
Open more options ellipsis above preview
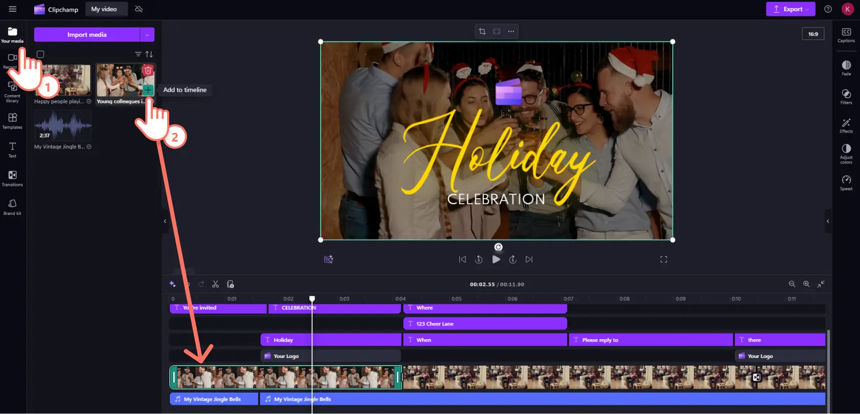click(x=511, y=32)
